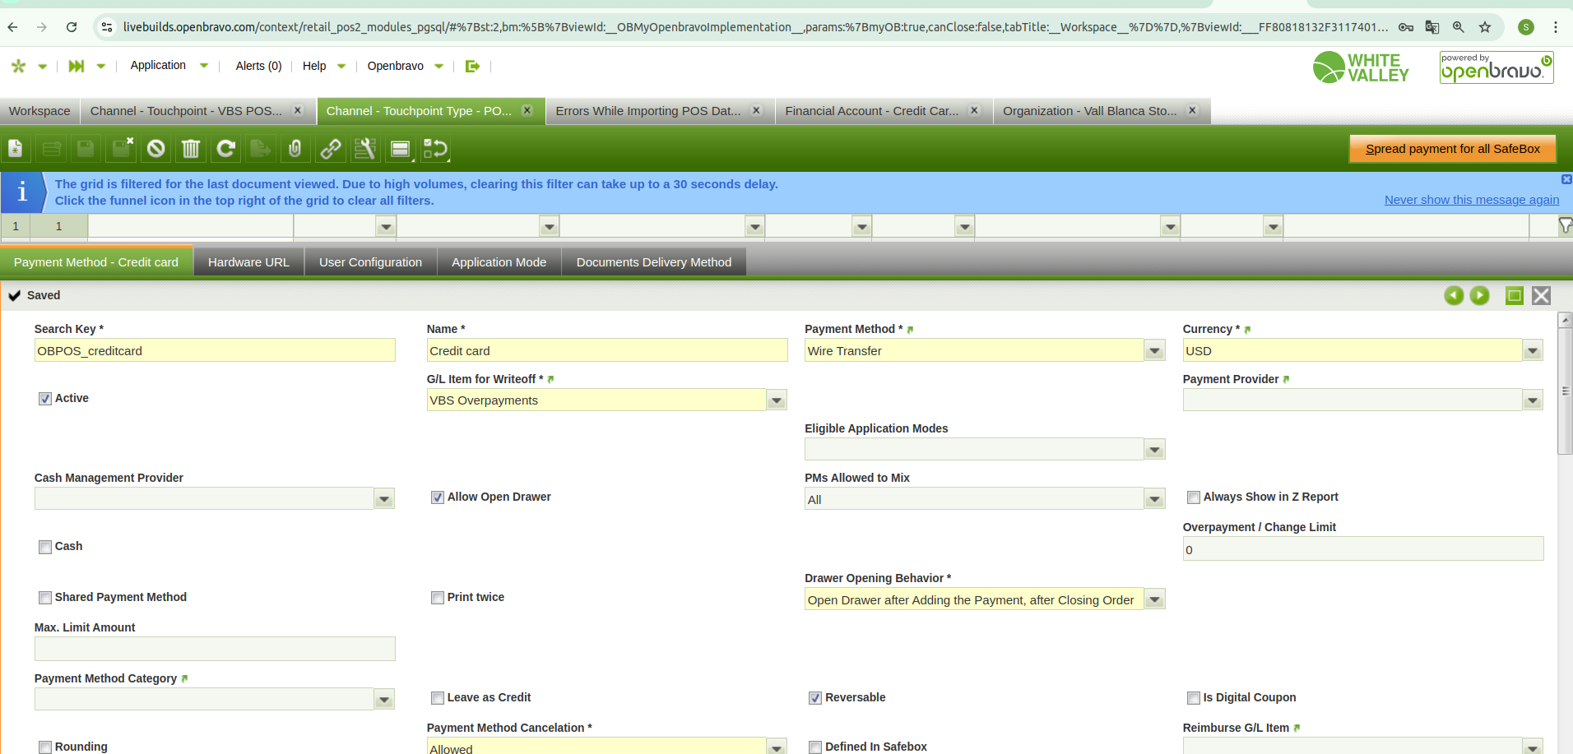Screen dimensions: 1573x754
Task: Expand the Currency dropdown
Action: [x=1532, y=351]
